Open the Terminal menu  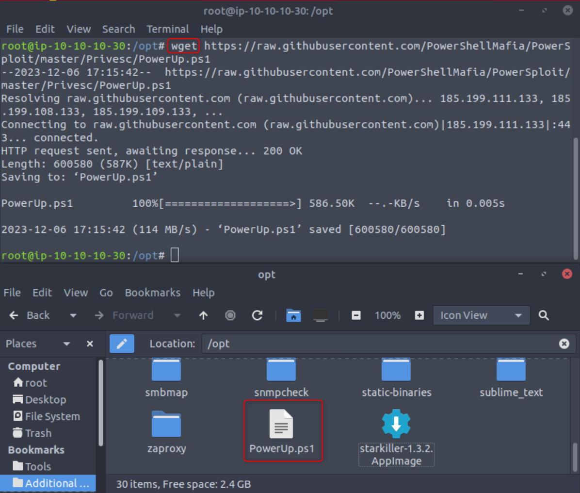167,29
